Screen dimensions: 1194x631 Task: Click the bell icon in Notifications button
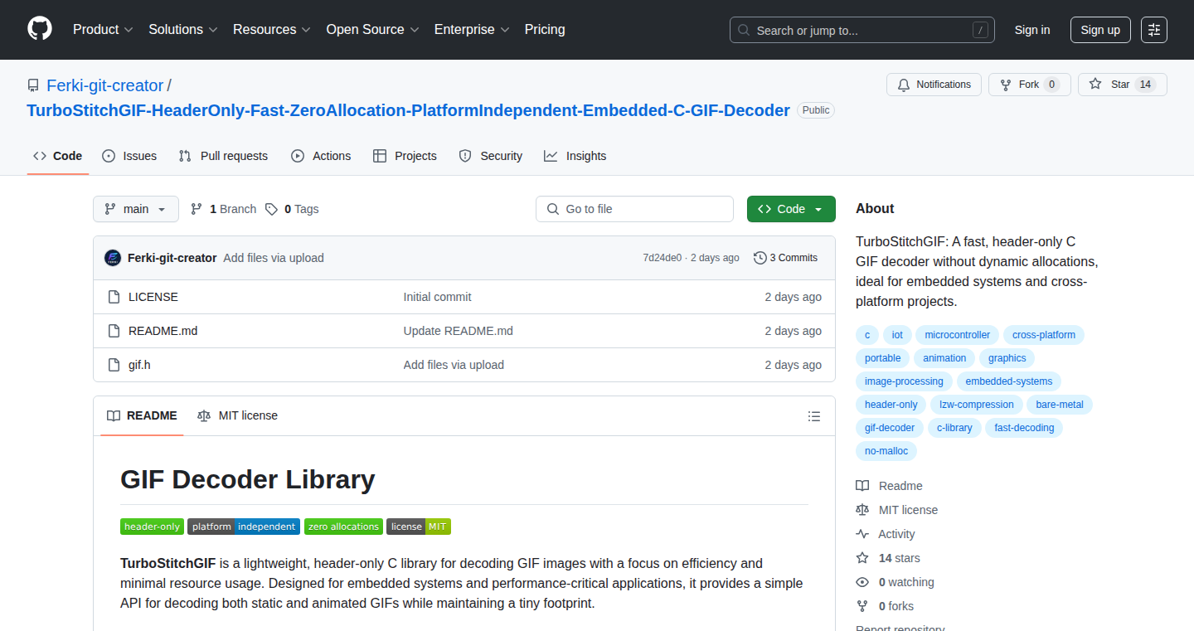click(x=903, y=85)
